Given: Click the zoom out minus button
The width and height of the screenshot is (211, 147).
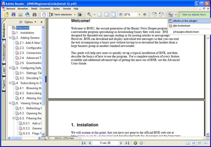Looking at the screenshot, I should (x=121, y=14).
